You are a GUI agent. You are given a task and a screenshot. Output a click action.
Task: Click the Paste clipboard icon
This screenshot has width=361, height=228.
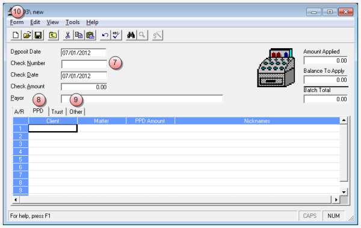click(90, 35)
